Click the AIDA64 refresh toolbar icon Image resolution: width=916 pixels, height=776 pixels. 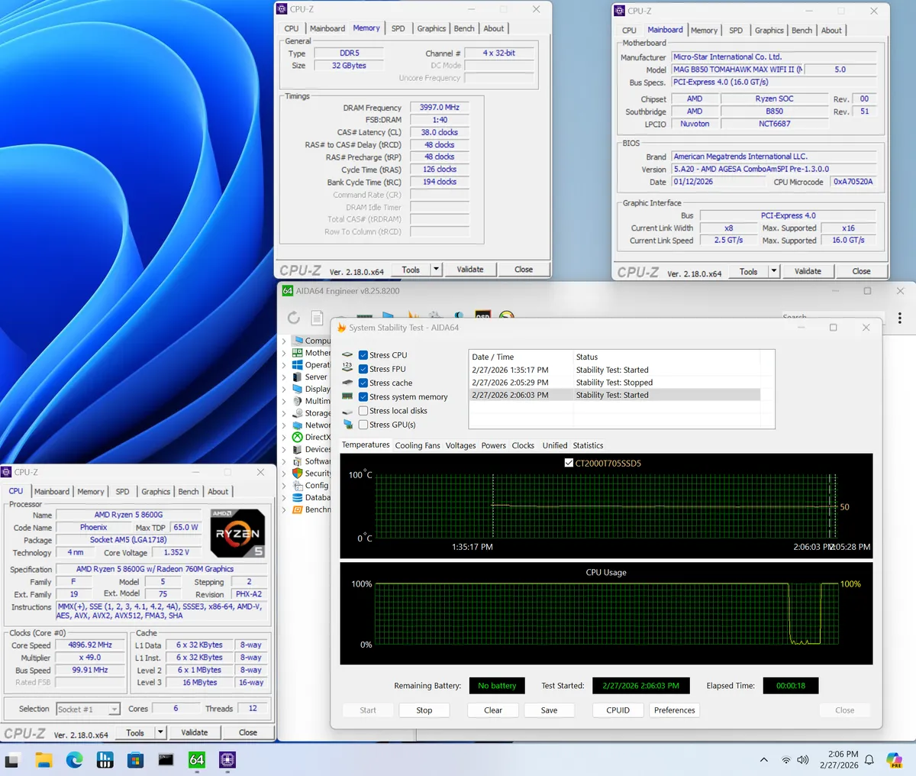[x=294, y=318]
